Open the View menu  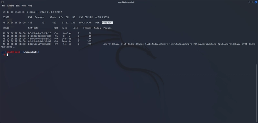tap(24, 6)
